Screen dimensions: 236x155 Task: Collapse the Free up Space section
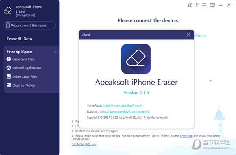[x=55, y=52]
